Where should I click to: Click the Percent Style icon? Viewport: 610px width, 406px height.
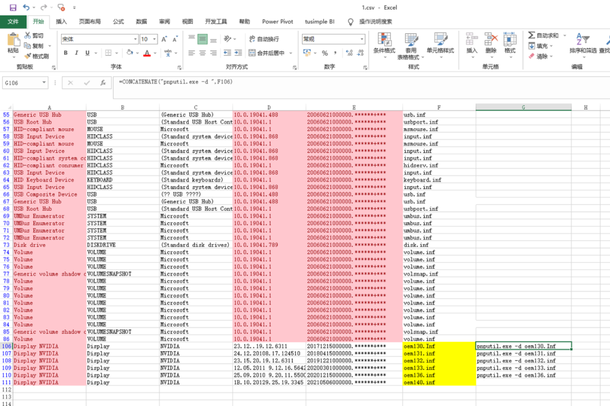325,53
